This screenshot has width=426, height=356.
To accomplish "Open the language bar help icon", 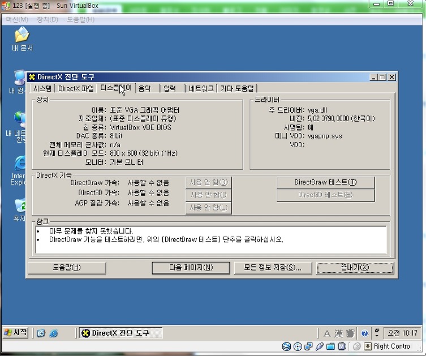I will 364,333.
